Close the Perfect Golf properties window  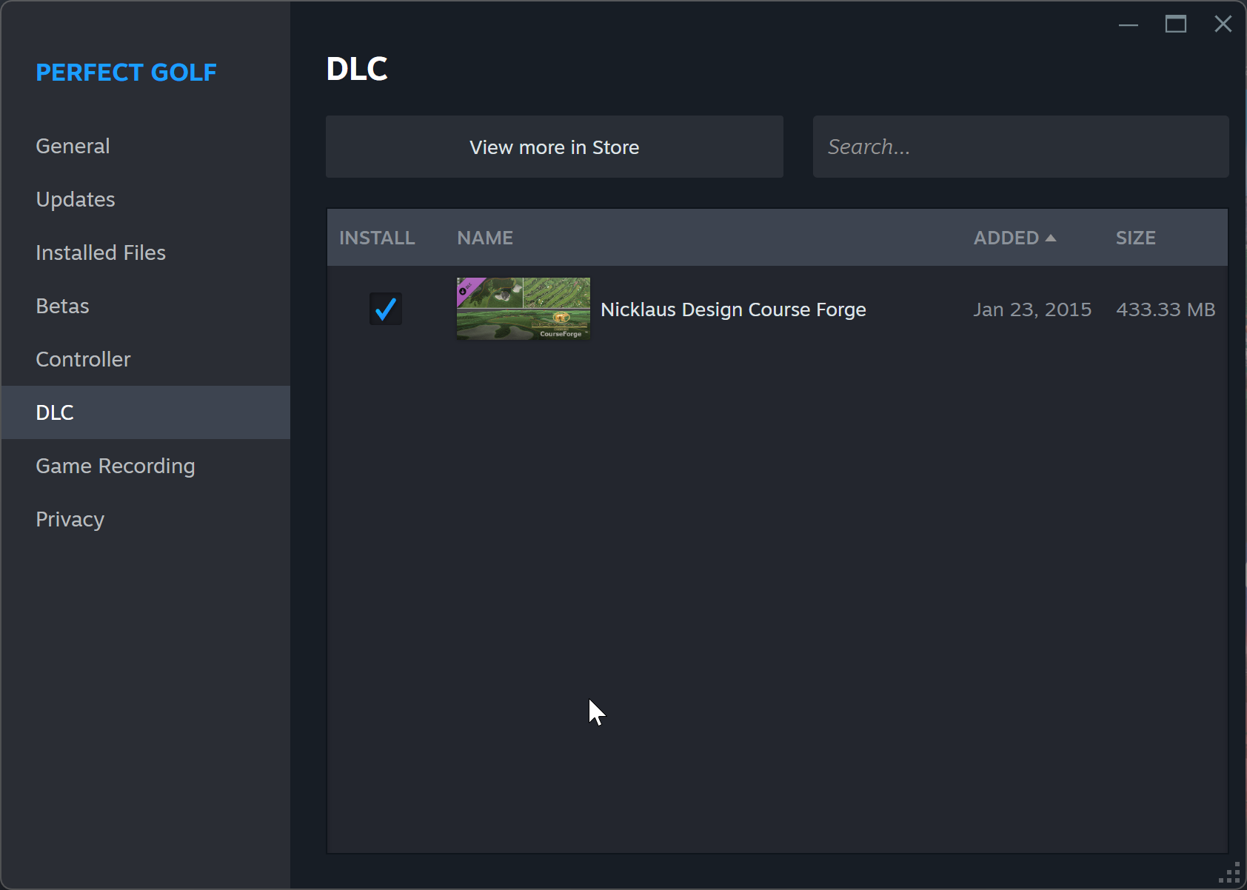click(1223, 24)
